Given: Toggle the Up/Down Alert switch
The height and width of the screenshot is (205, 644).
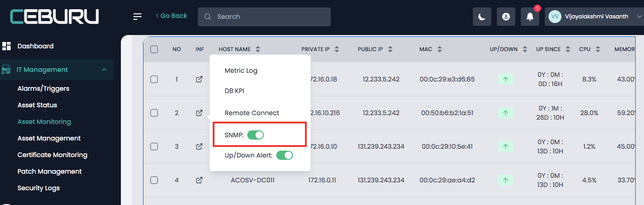Looking at the screenshot, I should 285,155.
